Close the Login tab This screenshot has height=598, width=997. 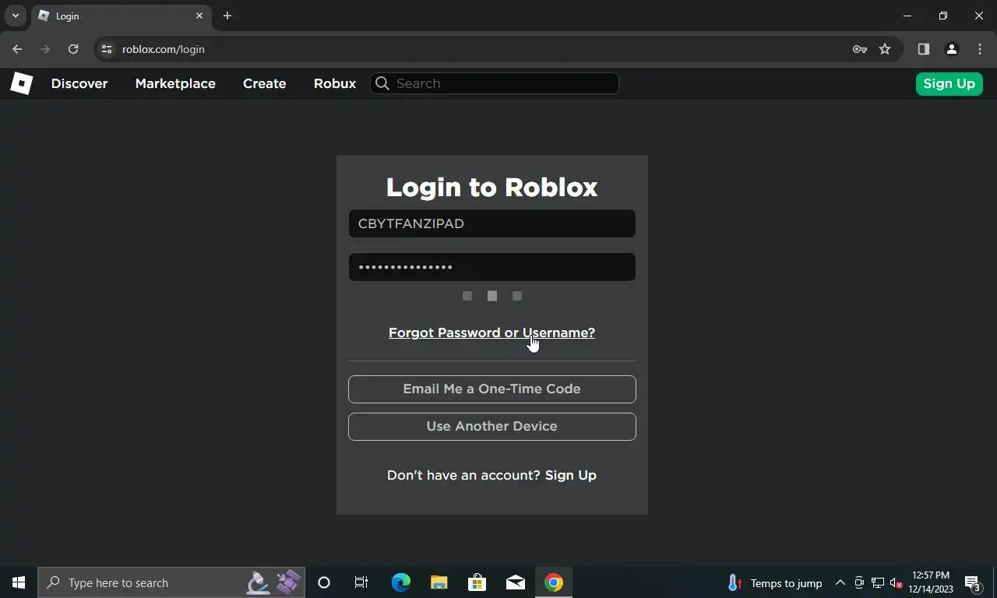(x=199, y=16)
